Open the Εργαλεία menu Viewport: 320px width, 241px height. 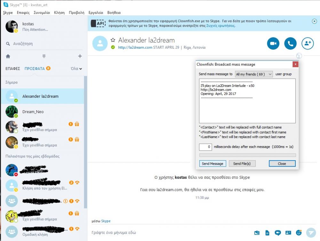95,12
